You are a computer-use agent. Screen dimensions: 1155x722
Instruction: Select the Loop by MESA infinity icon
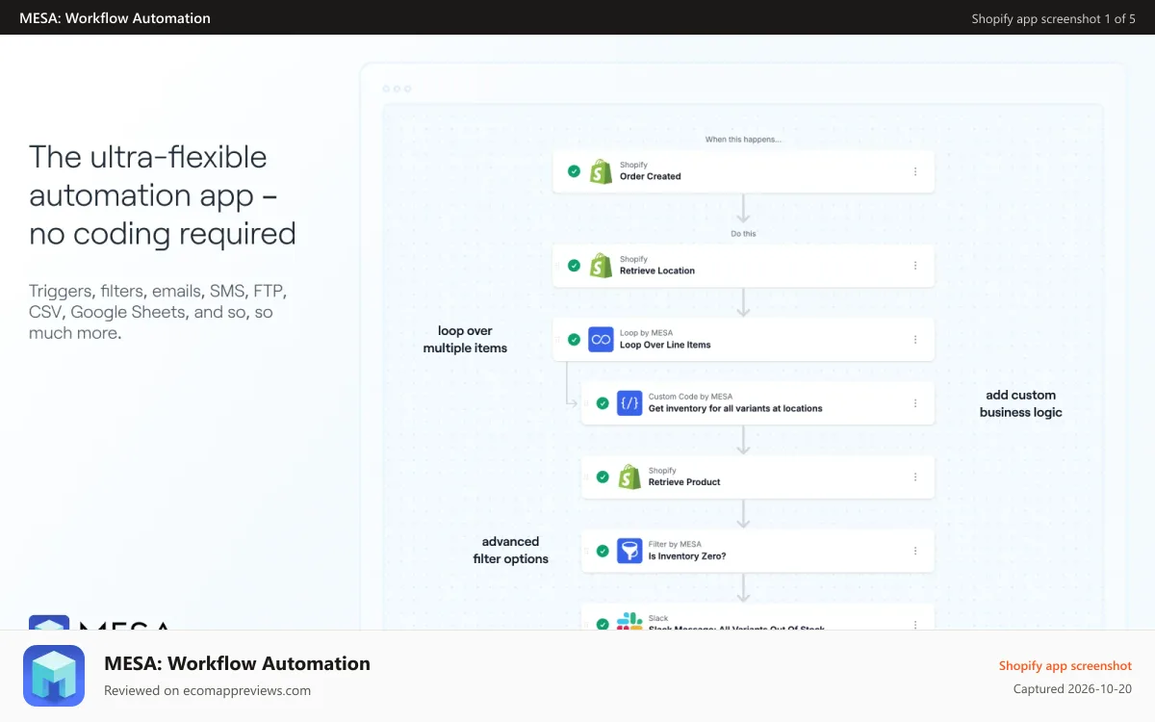(601, 339)
